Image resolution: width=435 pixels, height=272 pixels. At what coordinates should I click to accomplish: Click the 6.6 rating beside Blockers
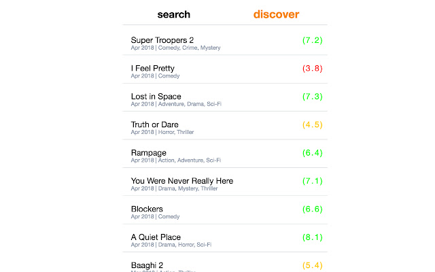(312, 209)
